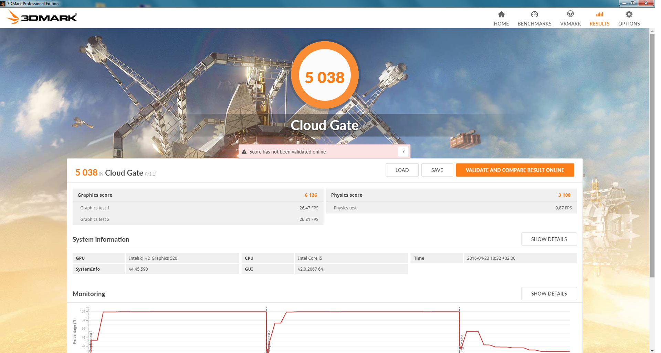Viewport: 661px width, 353px height.
Task: Show details for Monitoring
Action: point(549,294)
